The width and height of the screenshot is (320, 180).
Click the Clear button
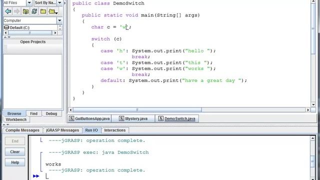(x=15, y=151)
